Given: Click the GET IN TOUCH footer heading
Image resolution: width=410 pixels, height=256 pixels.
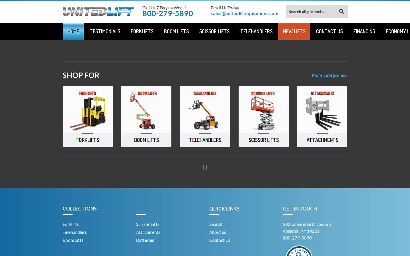Looking at the screenshot, I should pos(300,208).
